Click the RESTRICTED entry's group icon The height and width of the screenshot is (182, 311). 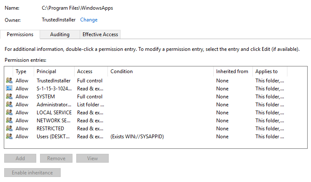click(9, 129)
